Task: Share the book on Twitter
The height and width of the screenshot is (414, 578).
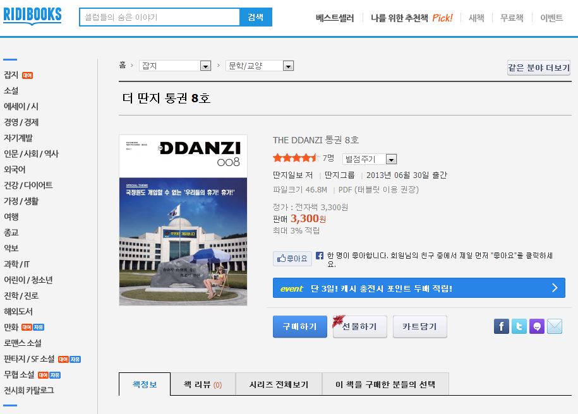Action: [x=519, y=326]
